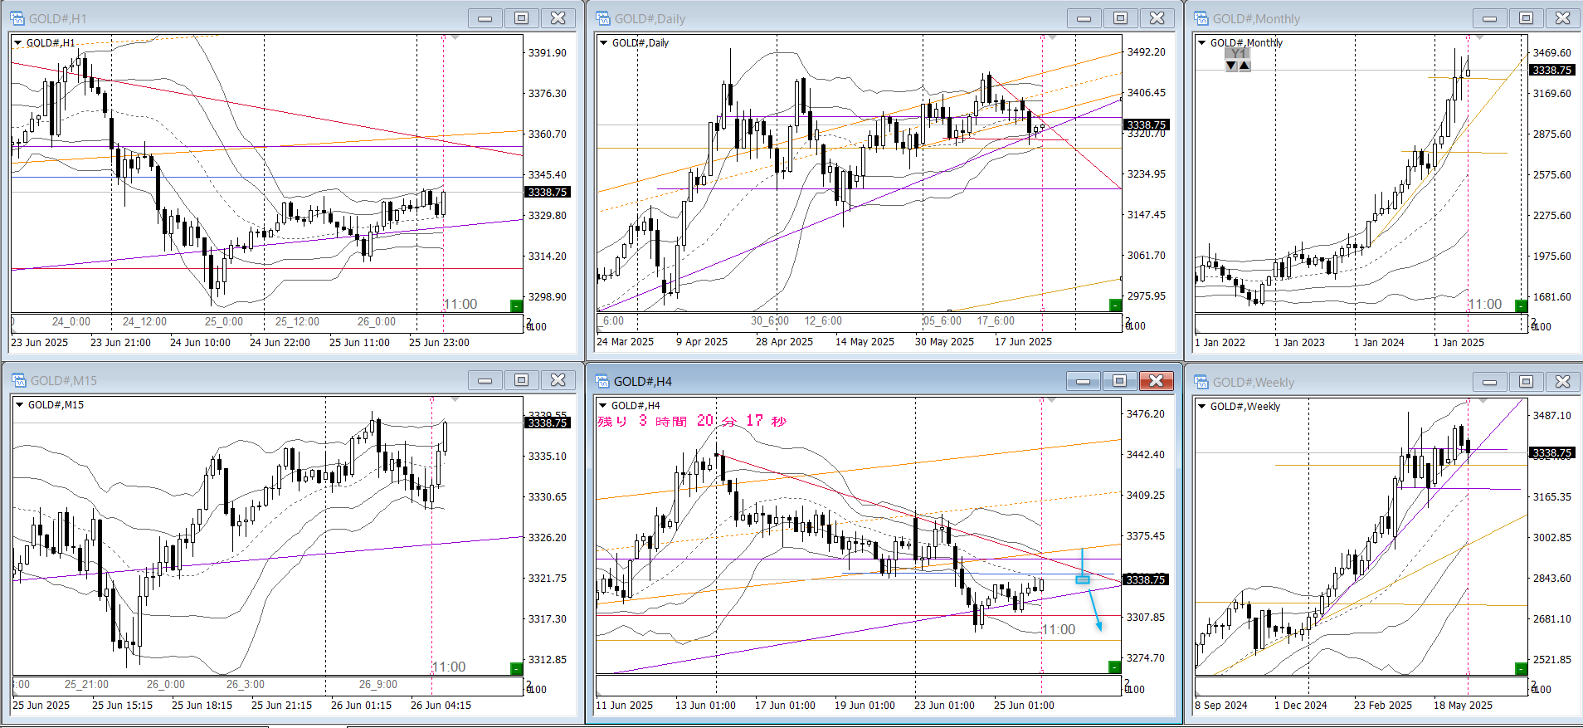Click the 3476.20 price scale value in H4 chart

click(x=1145, y=413)
